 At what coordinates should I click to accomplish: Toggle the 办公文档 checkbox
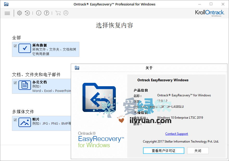coord(15,83)
